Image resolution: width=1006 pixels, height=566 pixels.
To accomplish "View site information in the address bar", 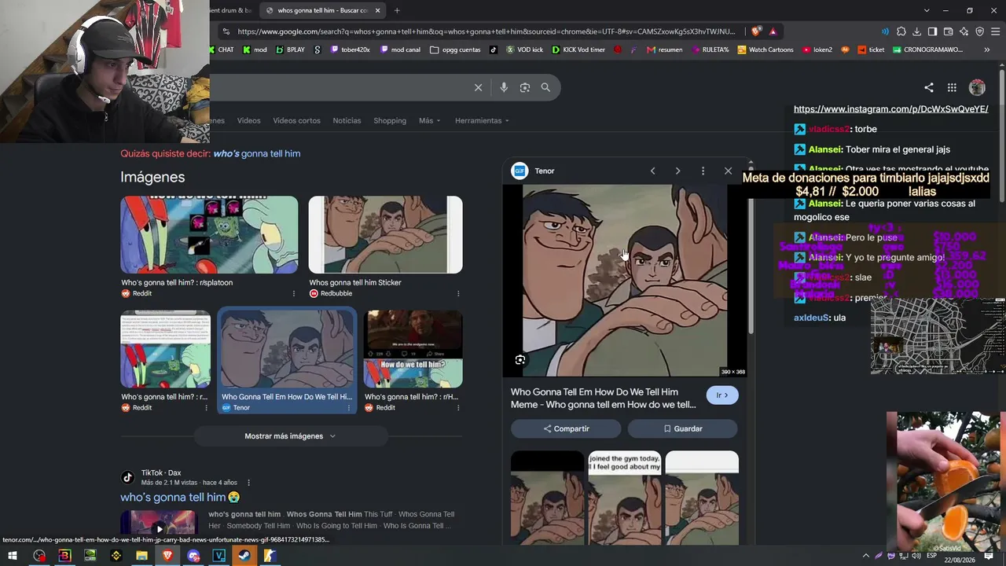I will click(226, 31).
